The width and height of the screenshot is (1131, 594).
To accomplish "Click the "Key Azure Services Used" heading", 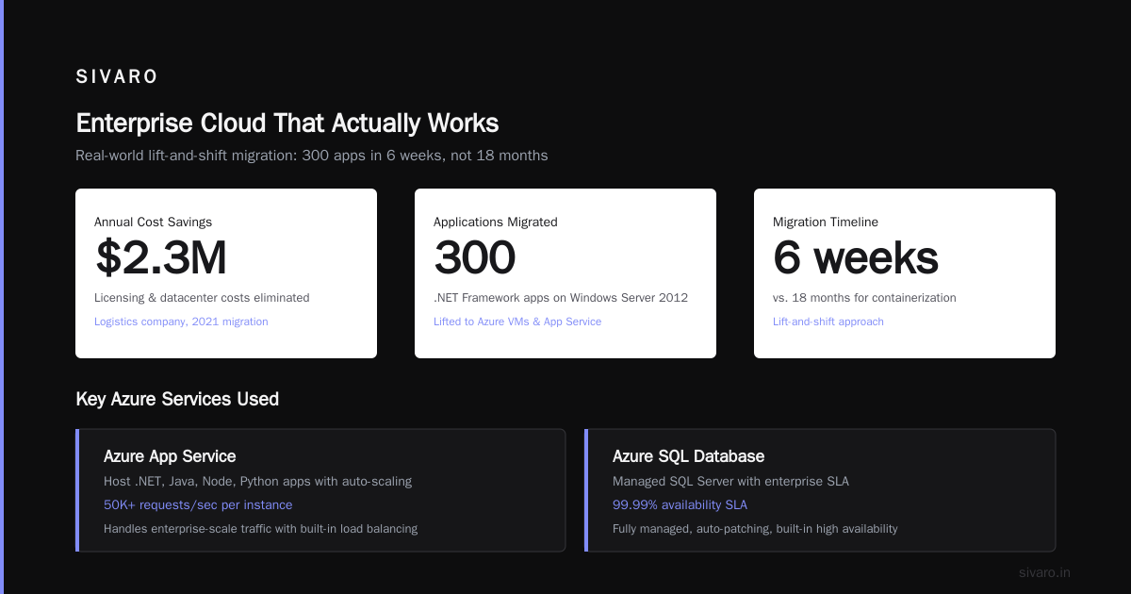I will (177, 399).
